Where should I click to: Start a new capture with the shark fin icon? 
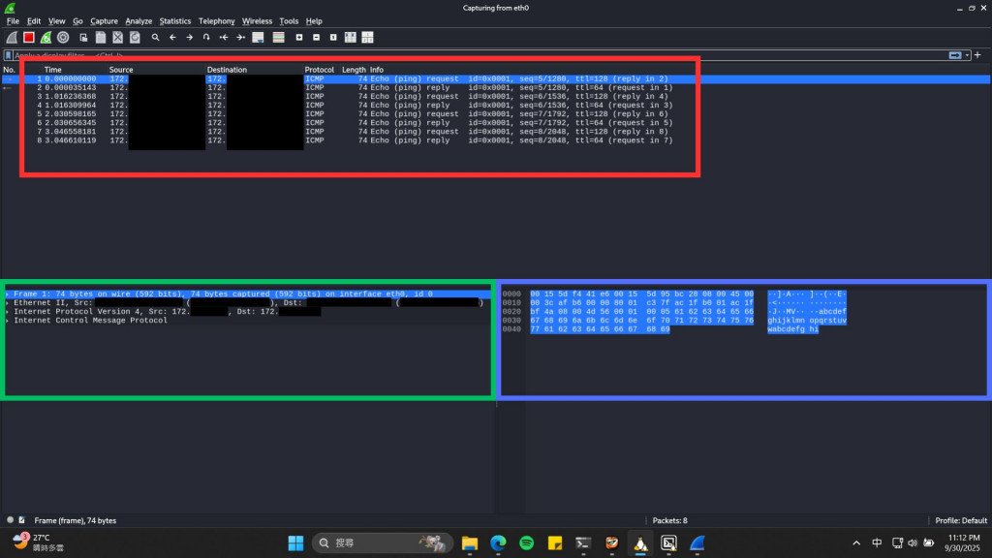point(12,38)
